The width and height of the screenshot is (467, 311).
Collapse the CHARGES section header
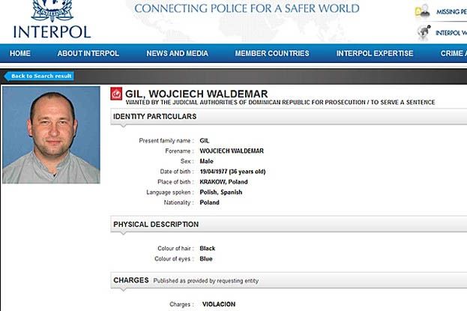[289, 280]
